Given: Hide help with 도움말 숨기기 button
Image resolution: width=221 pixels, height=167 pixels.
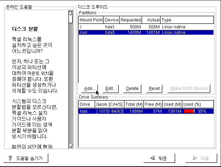Looking at the screenshot, I should [x=26, y=158].
